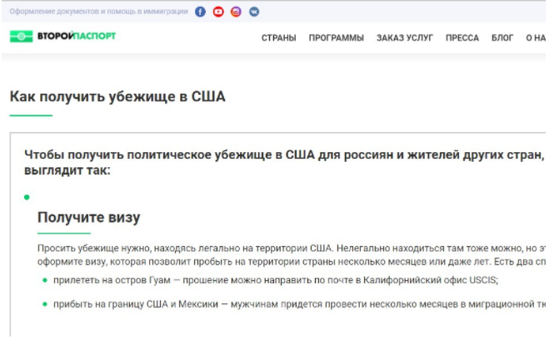Open the ПРОГРАММЫ menu item
This screenshot has height=344, width=549.
[336, 38]
